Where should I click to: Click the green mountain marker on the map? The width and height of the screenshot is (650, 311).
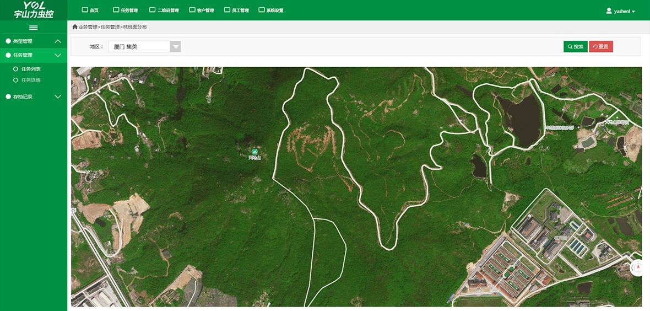coord(254,152)
